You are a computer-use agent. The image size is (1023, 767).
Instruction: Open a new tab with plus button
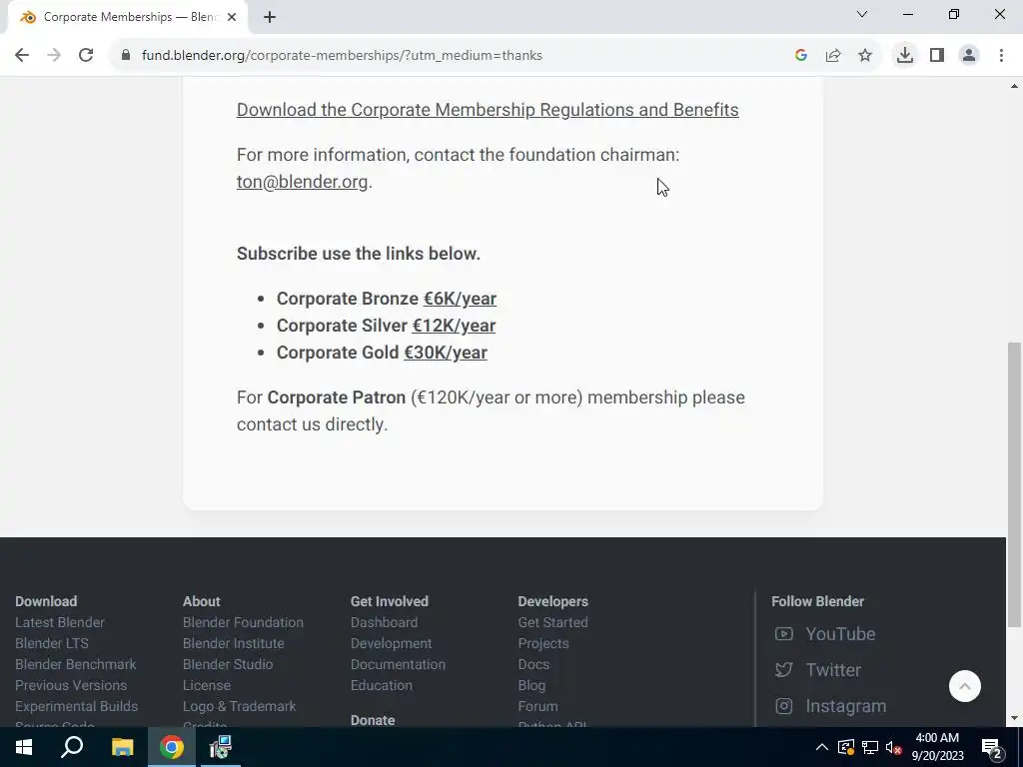point(270,17)
